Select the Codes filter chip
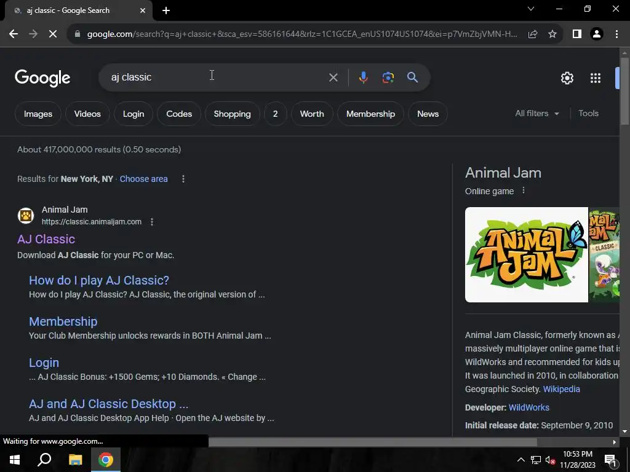This screenshot has height=472, width=630. (x=179, y=114)
